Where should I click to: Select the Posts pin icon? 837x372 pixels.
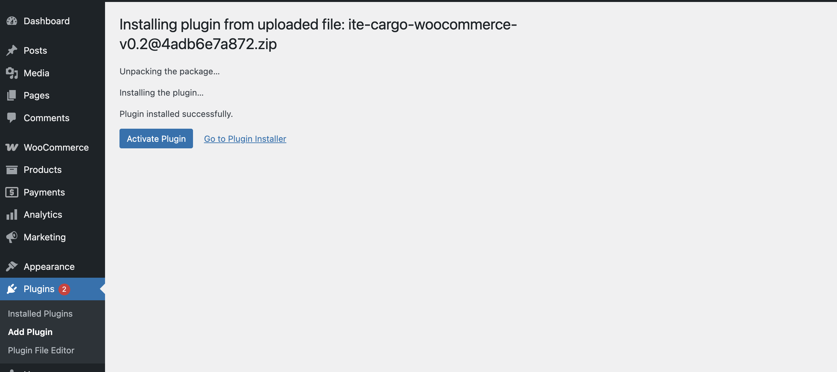click(x=12, y=50)
